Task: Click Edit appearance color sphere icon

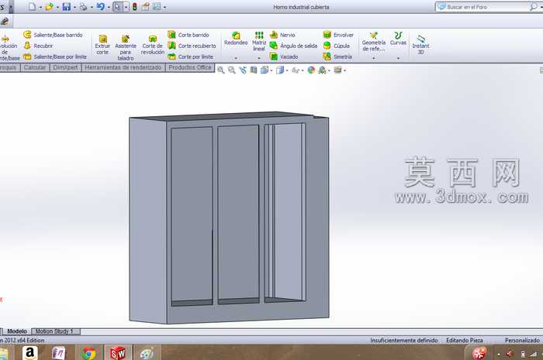Action: (311, 70)
